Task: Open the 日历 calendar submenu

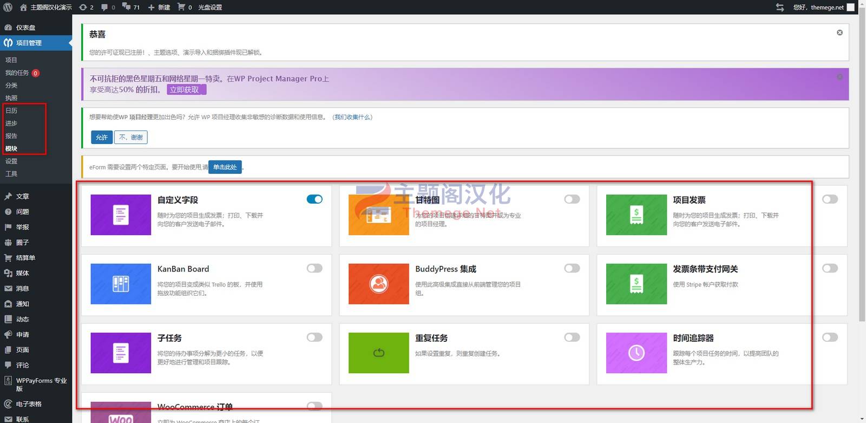Action: 11,110
